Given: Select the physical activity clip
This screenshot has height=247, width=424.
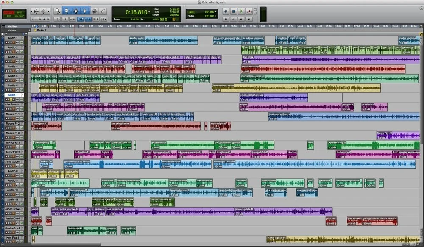Looking at the screenshot, I should [x=323, y=69].
